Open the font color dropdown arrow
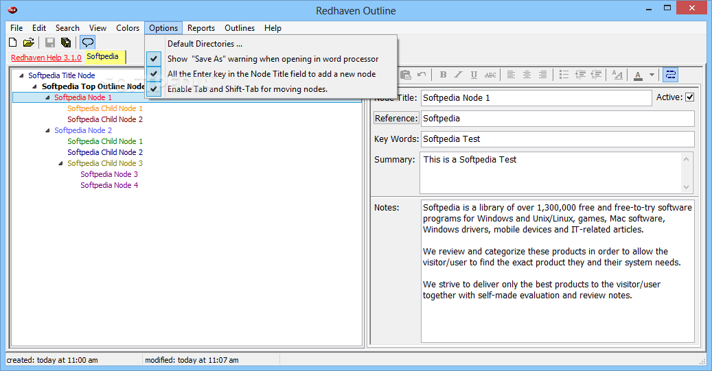712x371 pixels. pos(652,75)
